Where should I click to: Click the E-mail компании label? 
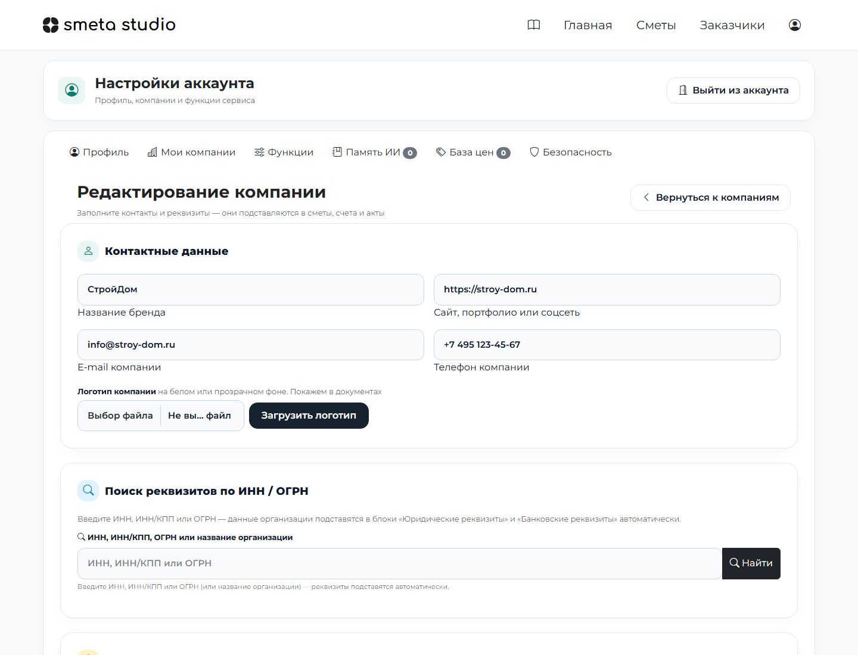pyautogui.click(x=119, y=367)
